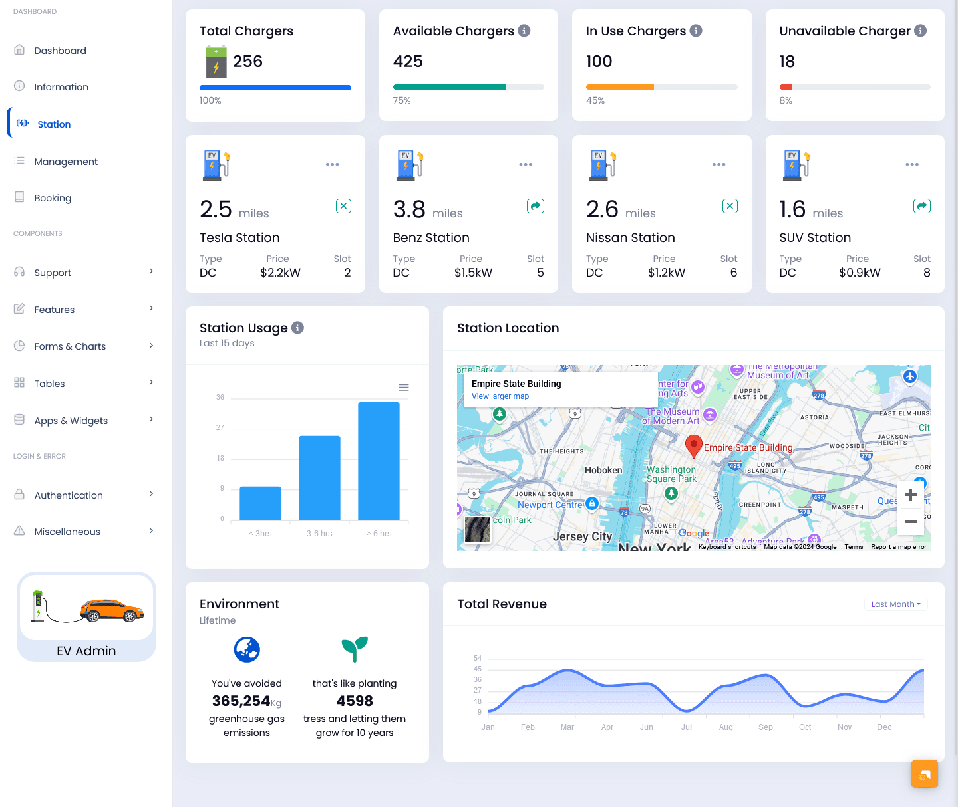
Task: Expand the Support menu chevron
Action: coord(151,271)
